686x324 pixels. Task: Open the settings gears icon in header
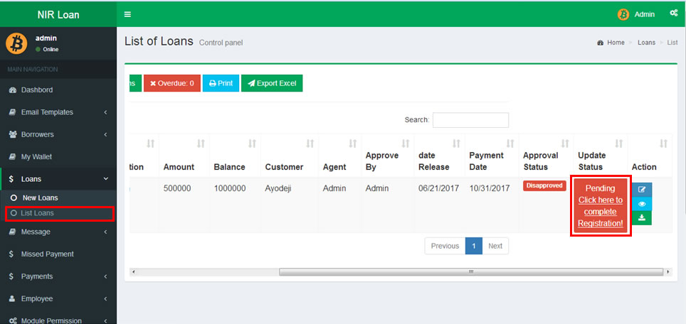pyautogui.click(x=673, y=13)
